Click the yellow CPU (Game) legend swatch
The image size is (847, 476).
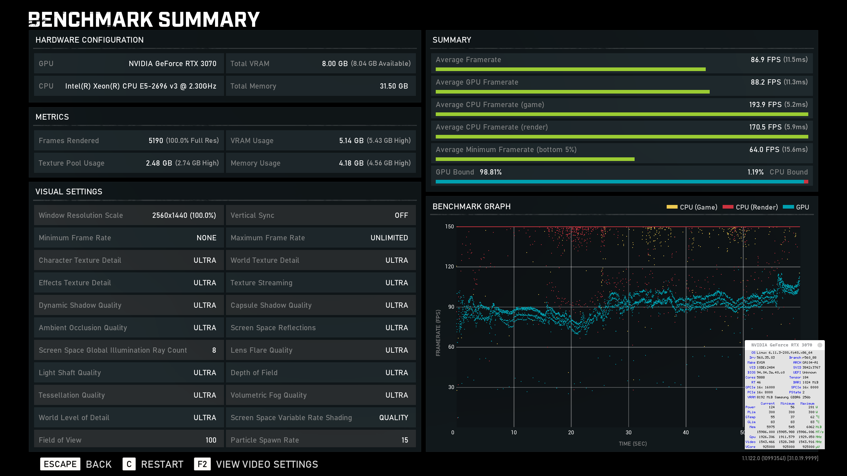(x=672, y=207)
